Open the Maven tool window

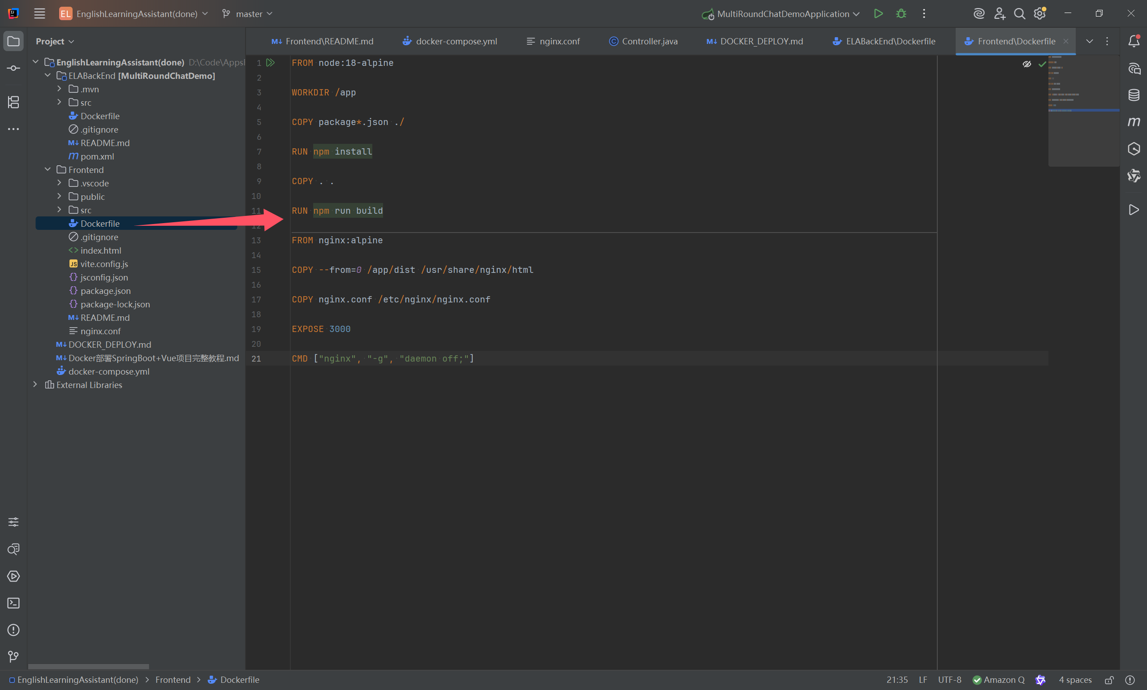click(1134, 122)
